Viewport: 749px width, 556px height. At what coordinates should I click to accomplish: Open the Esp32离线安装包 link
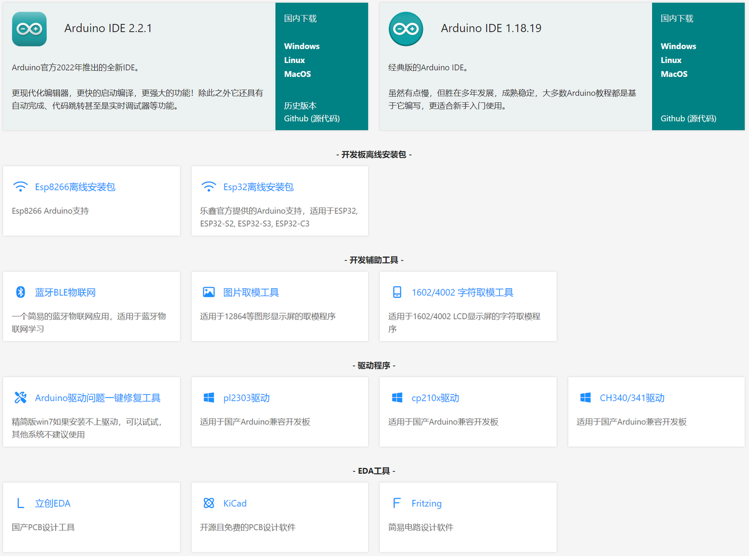point(259,187)
